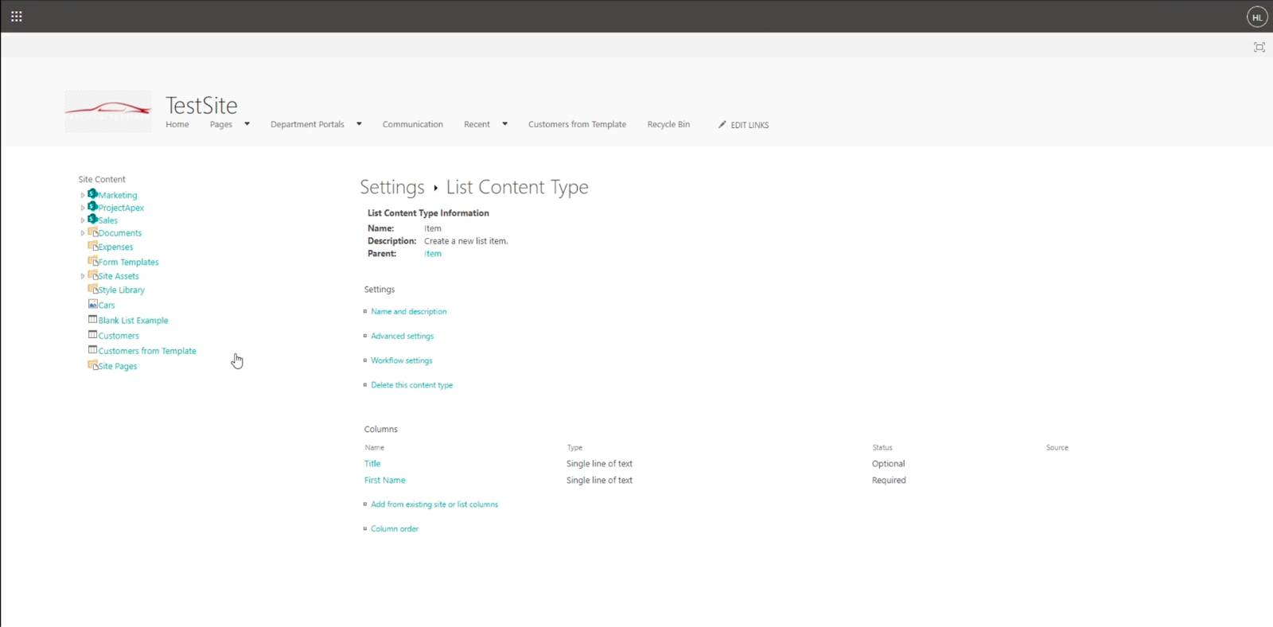Open Customers from Template in top navigation
Image resolution: width=1273 pixels, height=627 pixels.
[x=577, y=124]
